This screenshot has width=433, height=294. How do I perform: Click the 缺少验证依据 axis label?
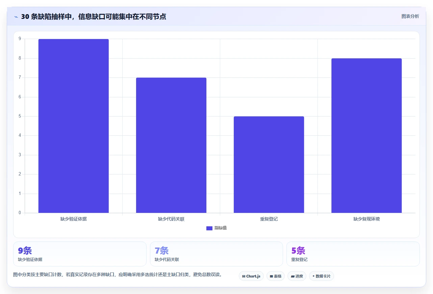73,219
